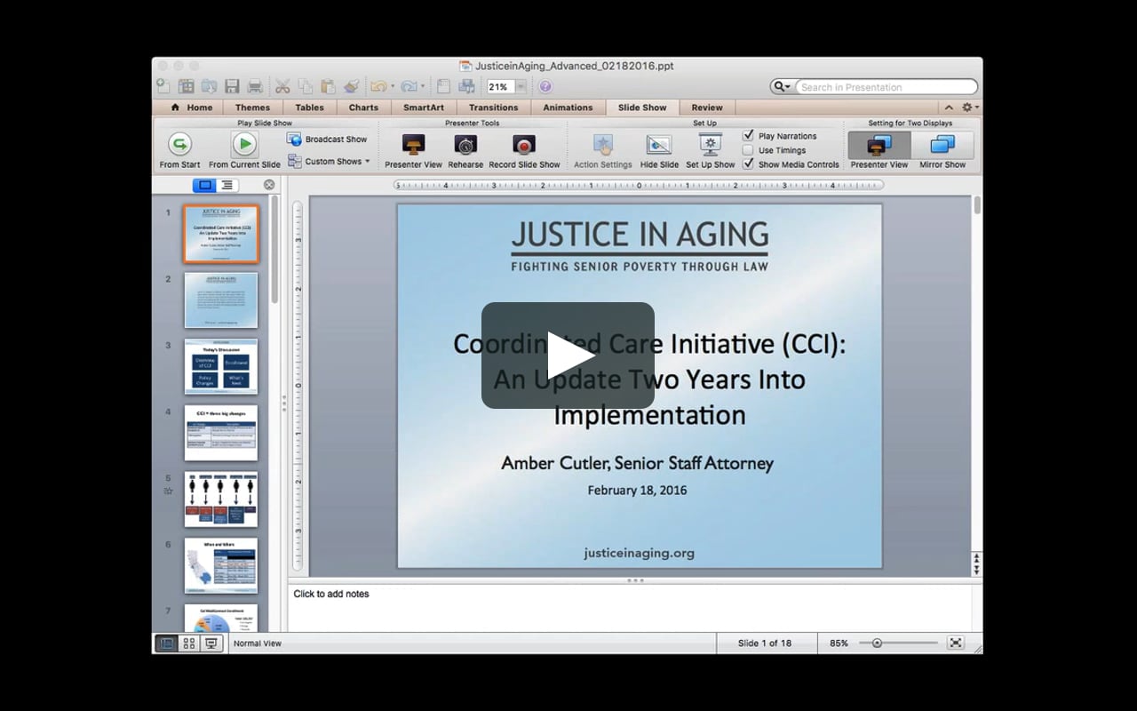The image size is (1137, 711).
Task: Switch to slide thumbnails pane view
Action: (x=205, y=185)
